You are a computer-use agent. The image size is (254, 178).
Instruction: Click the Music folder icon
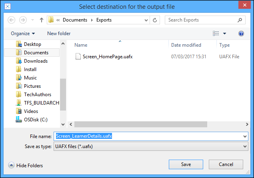point(19,78)
